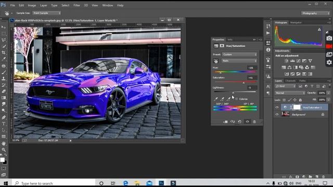Click the layer mask icon in Properties header
This screenshot has height=187, width=333.
click(222, 46)
